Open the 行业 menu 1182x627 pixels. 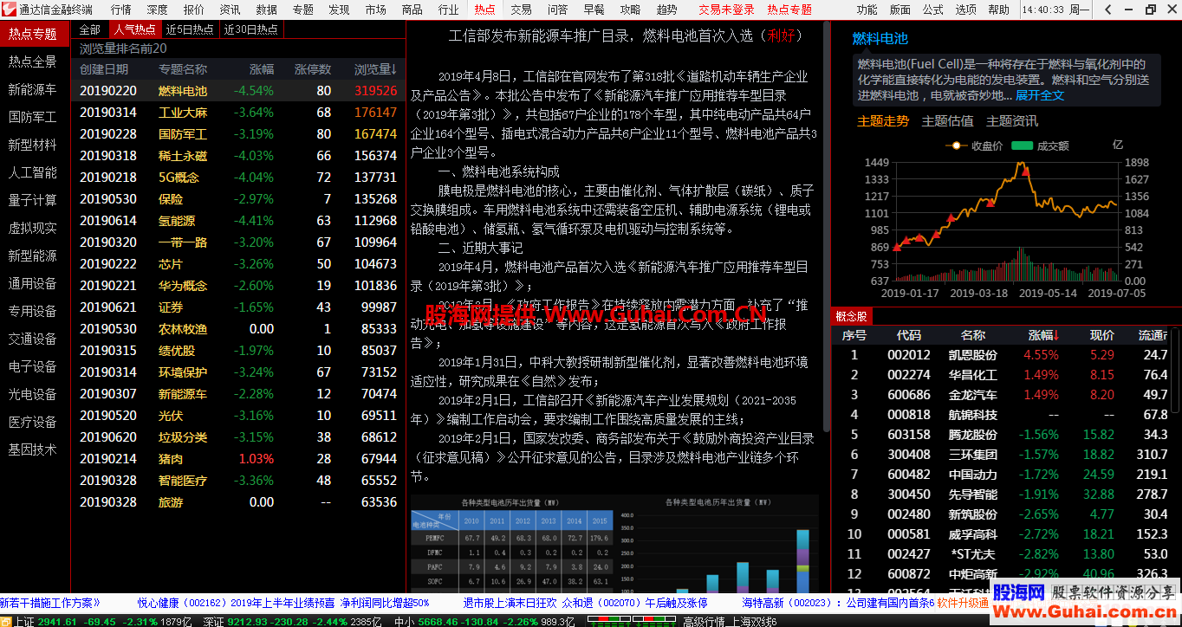coord(449,10)
